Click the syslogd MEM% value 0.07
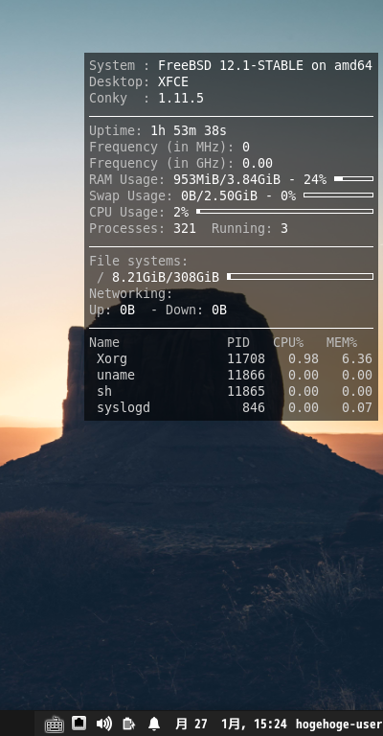 (x=357, y=407)
